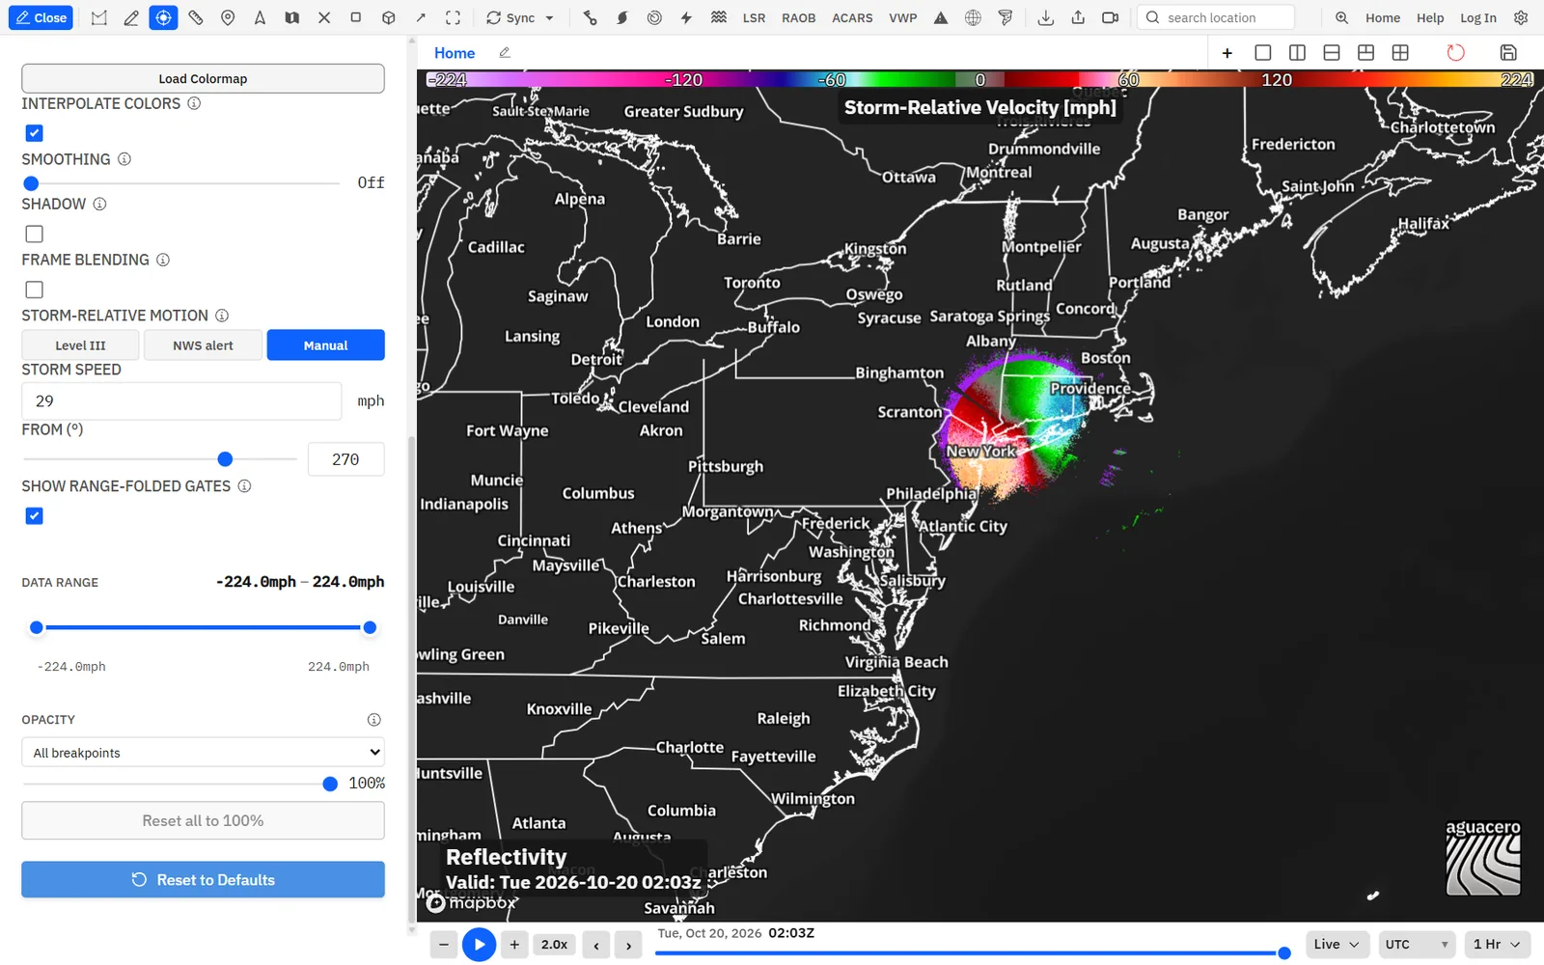Image resolution: width=1544 pixels, height=965 pixels.
Task: Open the LSR menu item
Action: pos(754,17)
